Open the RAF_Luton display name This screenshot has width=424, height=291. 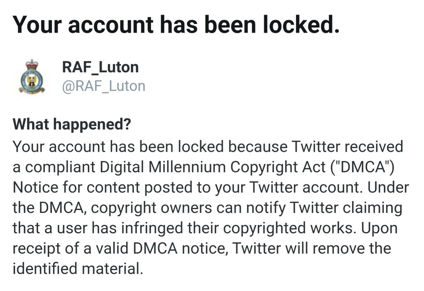100,67
